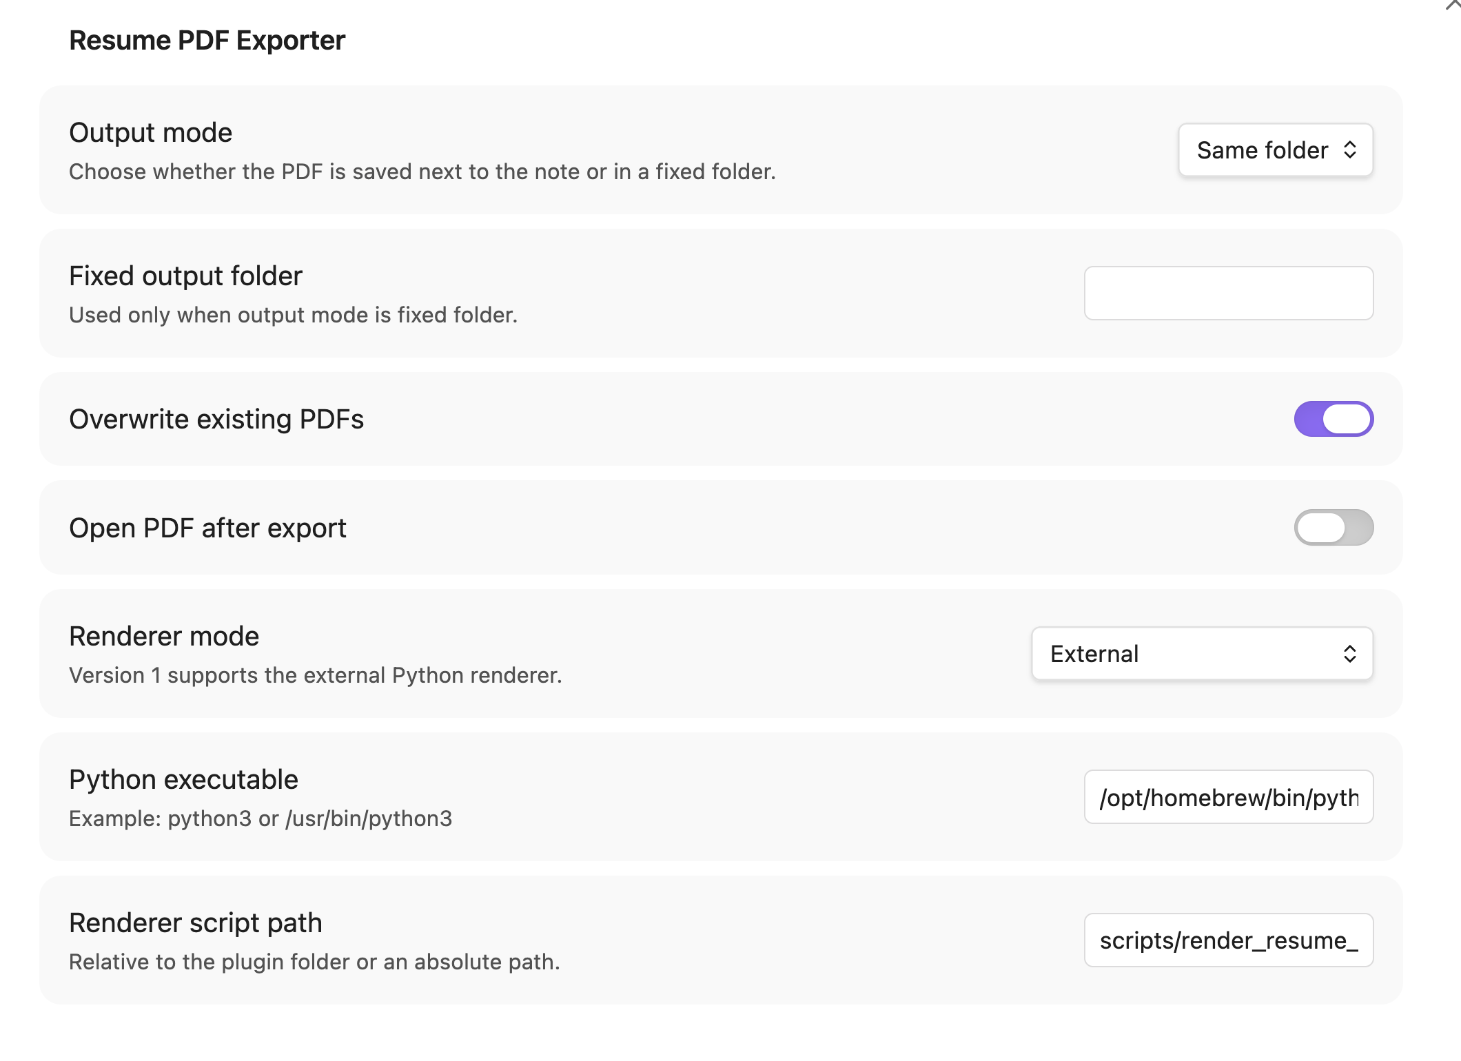Click the chevron on the Same folder selector
The image size is (1461, 1061).
tap(1349, 150)
